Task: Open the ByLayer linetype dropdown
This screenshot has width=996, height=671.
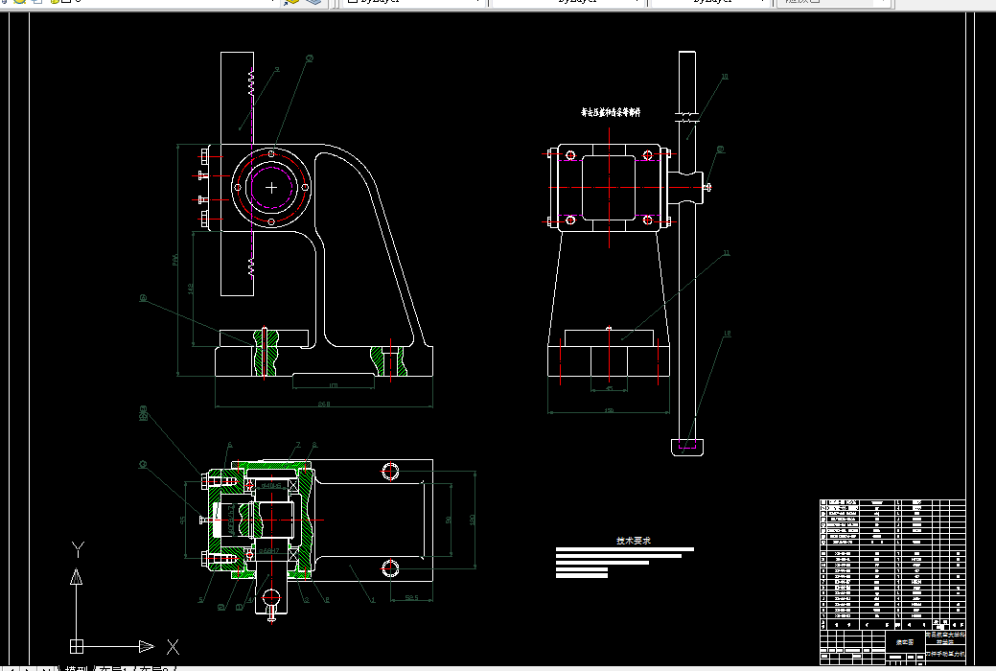Action: pos(569,2)
